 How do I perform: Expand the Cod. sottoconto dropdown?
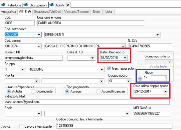click(39, 34)
